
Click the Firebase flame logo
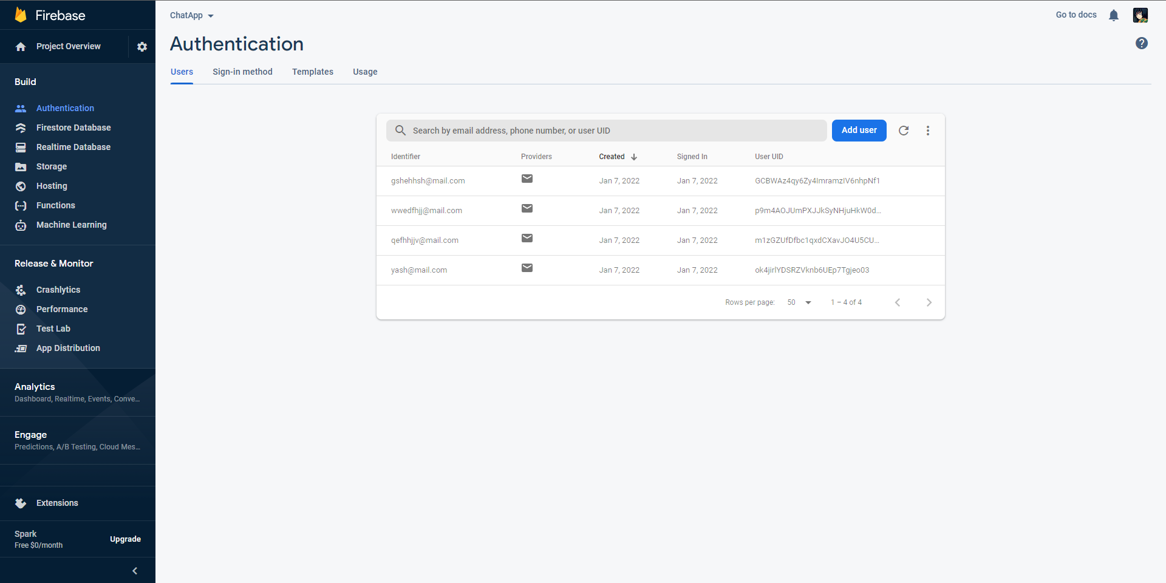(21, 15)
